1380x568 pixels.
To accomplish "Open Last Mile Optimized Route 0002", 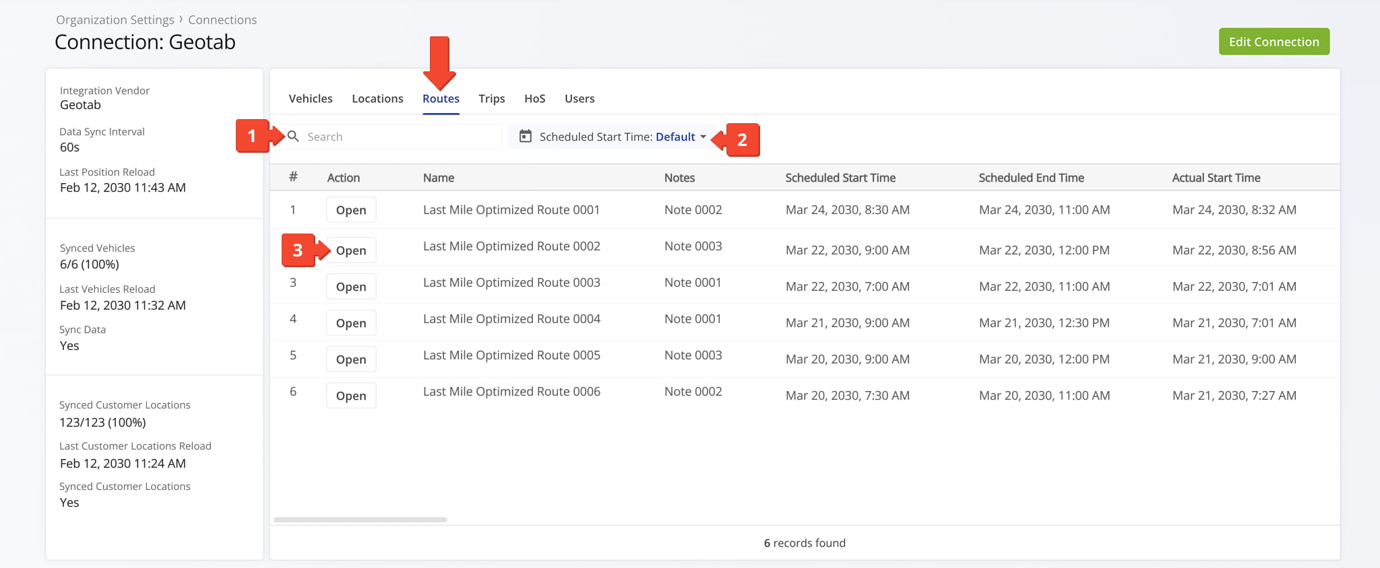I will pyautogui.click(x=351, y=250).
